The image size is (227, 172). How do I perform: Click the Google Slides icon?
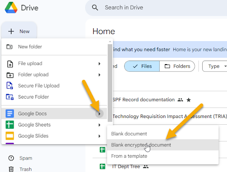pyautogui.click(x=10, y=136)
